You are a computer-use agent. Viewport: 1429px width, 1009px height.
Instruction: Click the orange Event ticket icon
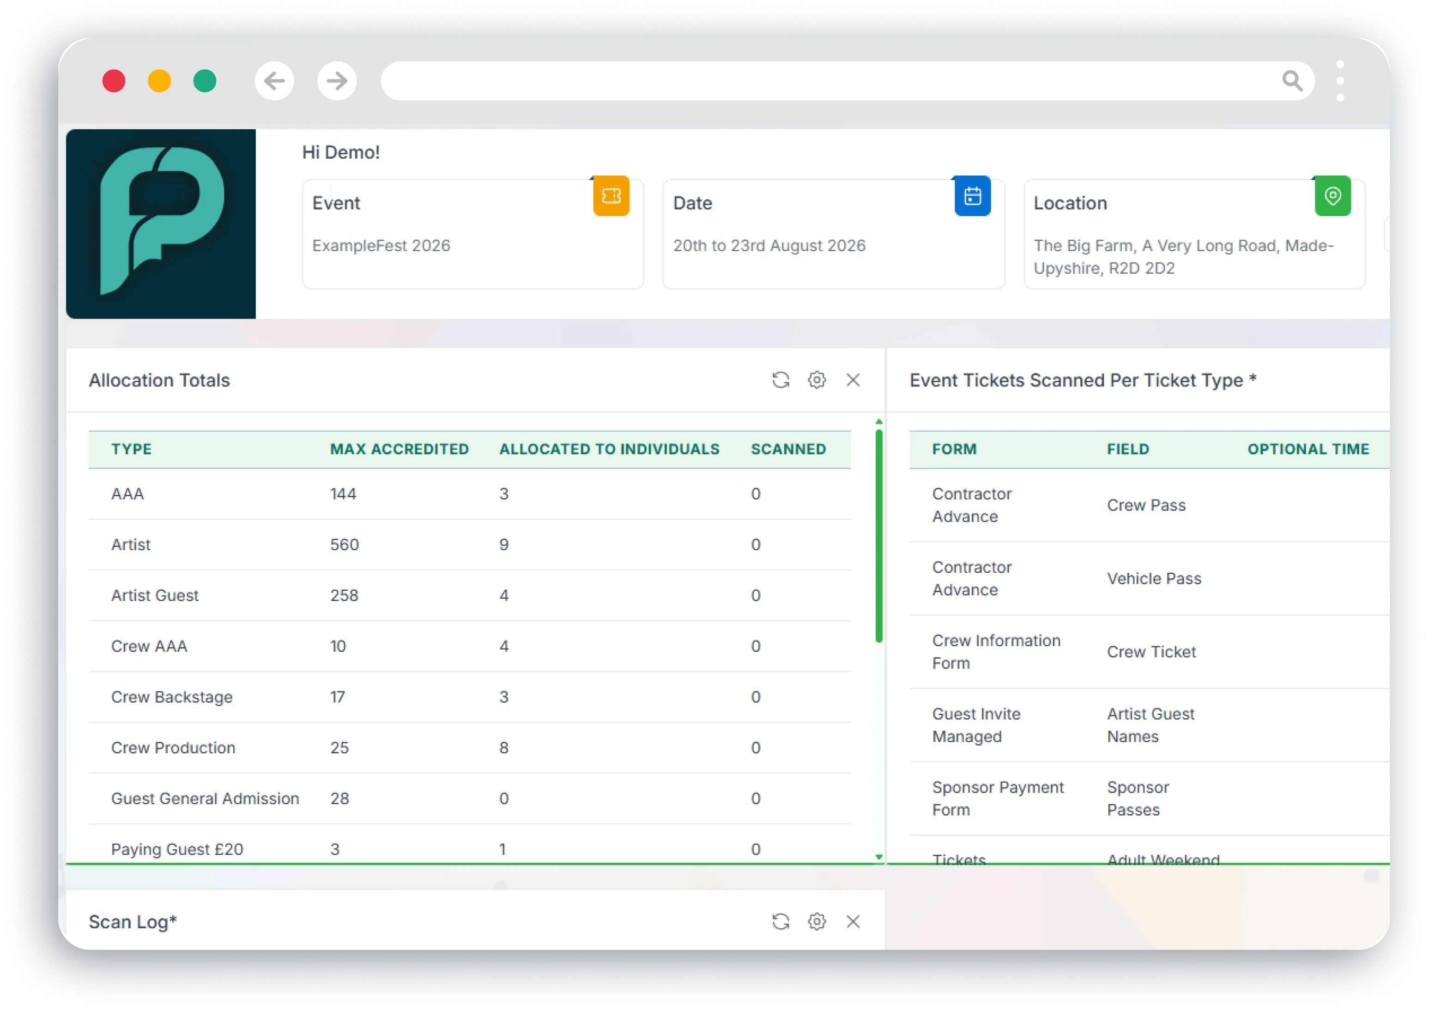coord(611,196)
